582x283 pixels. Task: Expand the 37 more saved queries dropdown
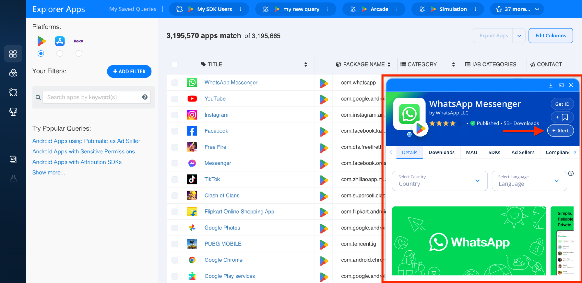[x=517, y=9]
